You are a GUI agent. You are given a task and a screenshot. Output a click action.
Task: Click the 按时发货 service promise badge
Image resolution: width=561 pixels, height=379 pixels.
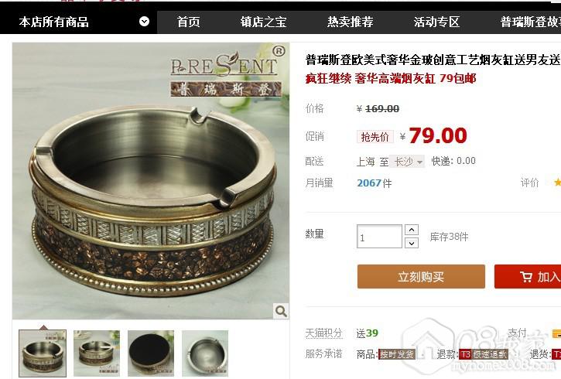(x=397, y=354)
